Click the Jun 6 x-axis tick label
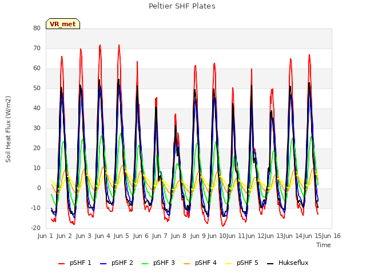This screenshot has height=274, width=366. click(141, 236)
